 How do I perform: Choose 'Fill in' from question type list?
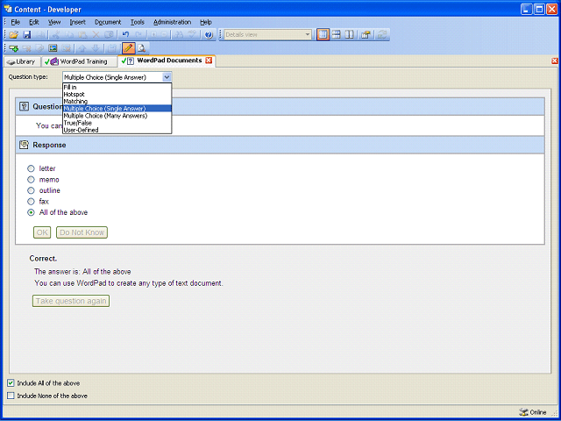pos(117,87)
